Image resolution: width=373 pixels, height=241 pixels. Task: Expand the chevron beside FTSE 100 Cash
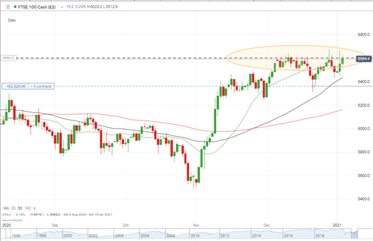point(62,7)
